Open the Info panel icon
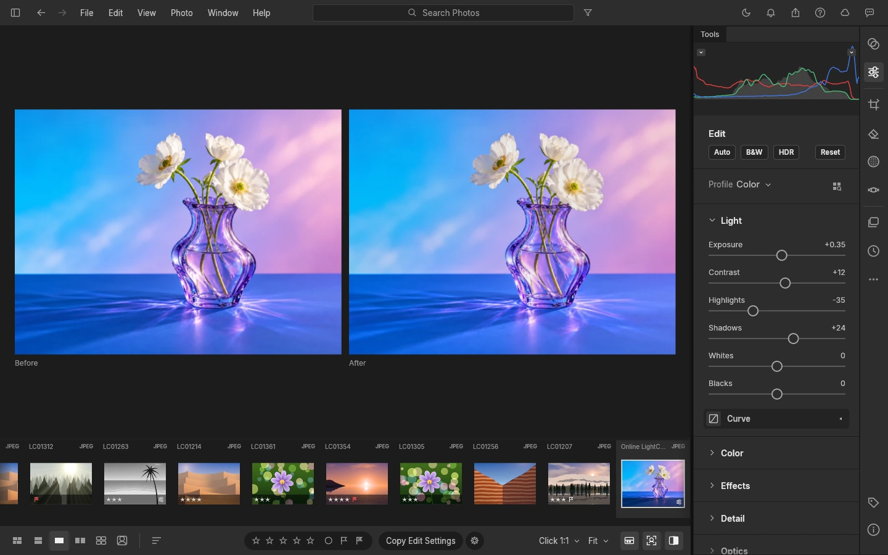Viewport: 888px width, 555px height. (873, 530)
